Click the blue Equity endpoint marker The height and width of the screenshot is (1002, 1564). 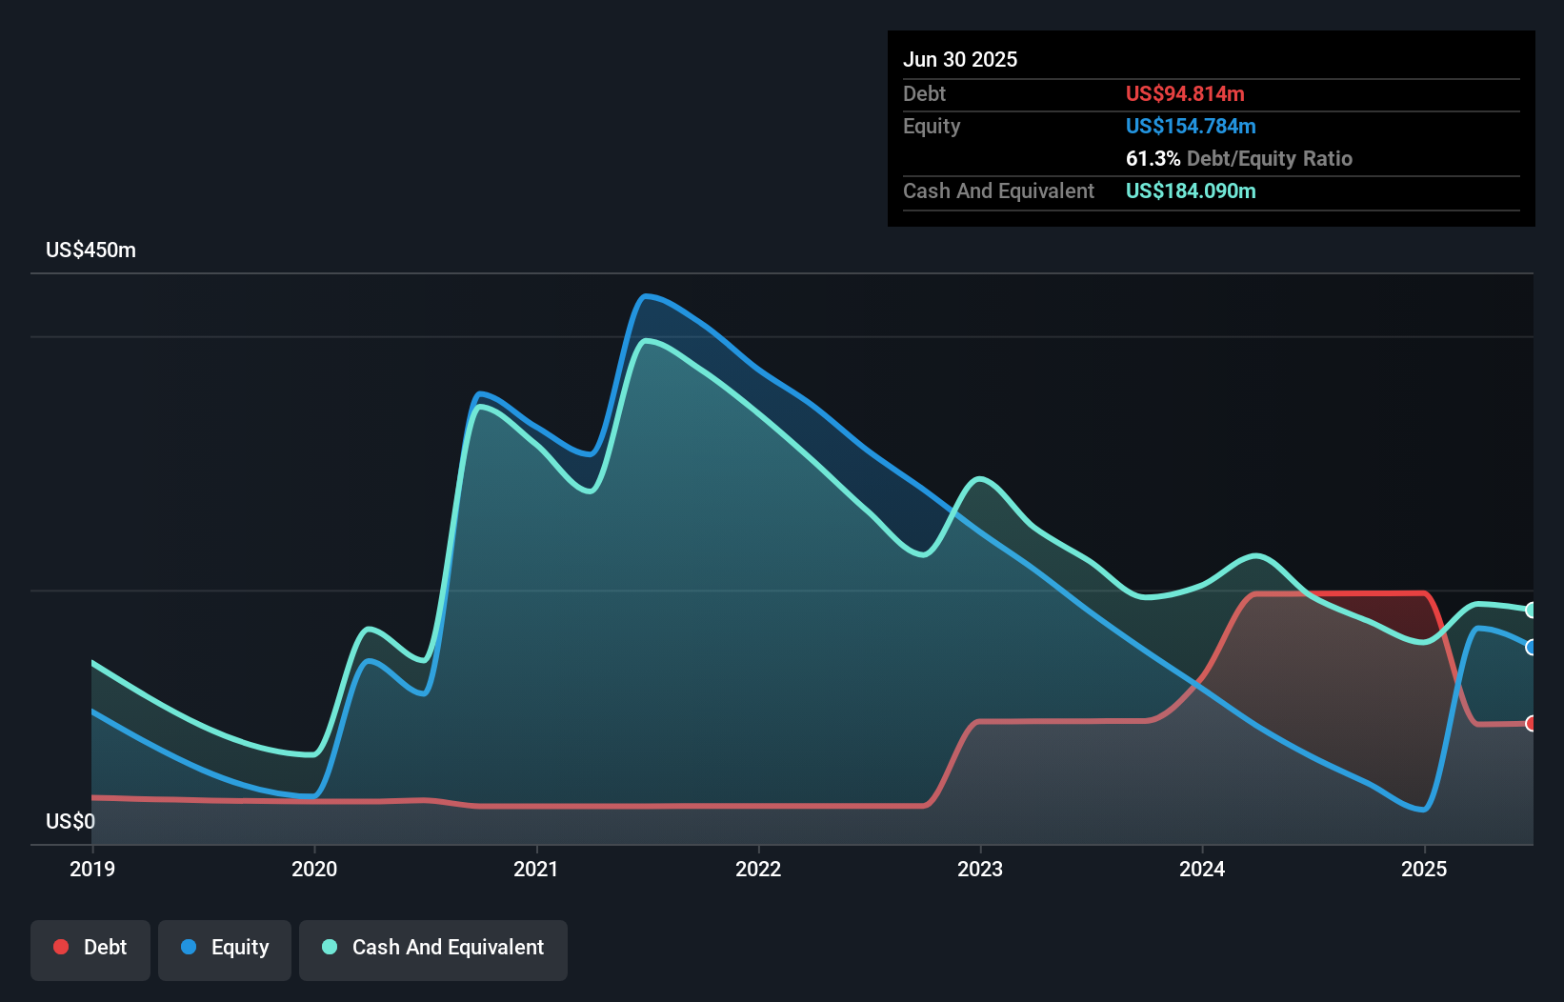tap(1531, 648)
